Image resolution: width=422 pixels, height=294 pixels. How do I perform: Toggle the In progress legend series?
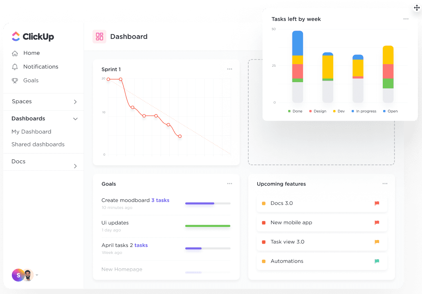tap(364, 111)
